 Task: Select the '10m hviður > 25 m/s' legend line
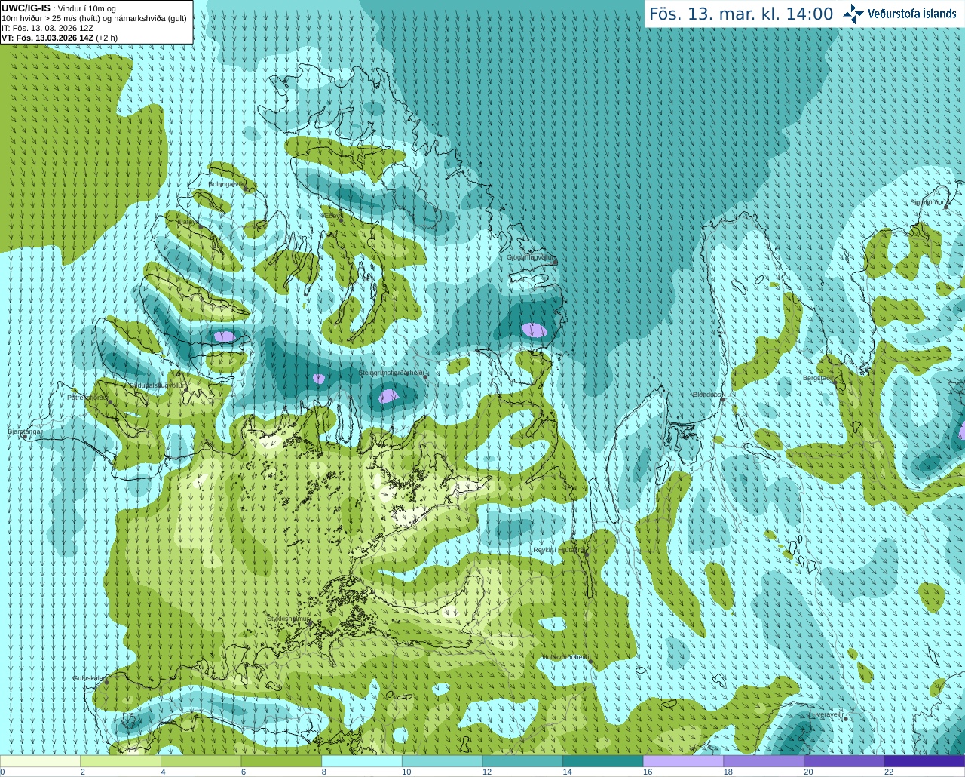pos(94,18)
